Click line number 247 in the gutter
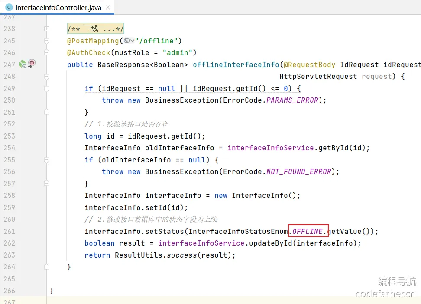 pos(10,65)
